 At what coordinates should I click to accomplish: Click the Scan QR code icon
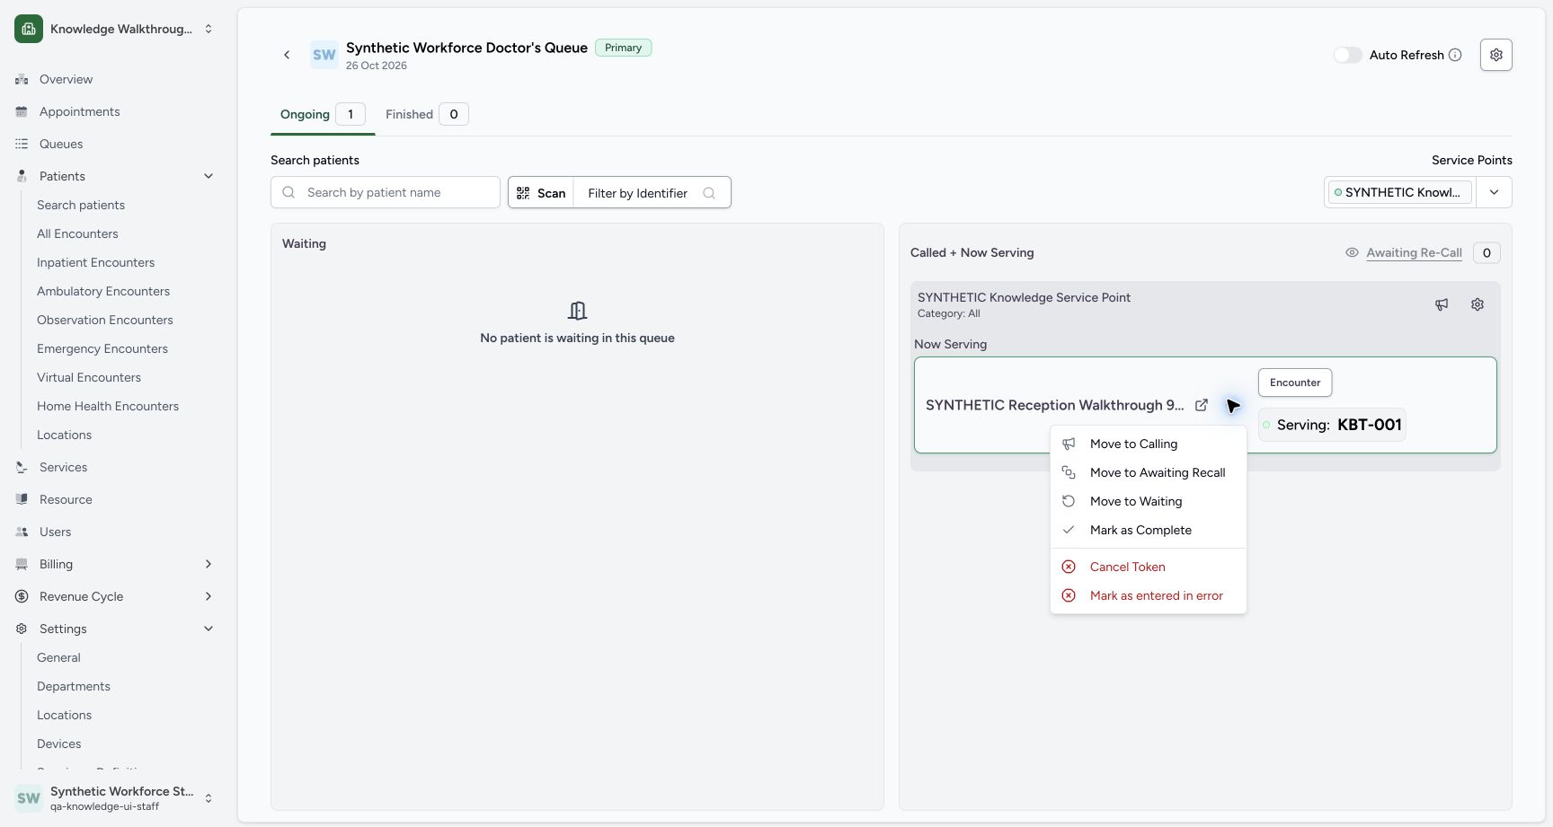click(x=523, y=193)
